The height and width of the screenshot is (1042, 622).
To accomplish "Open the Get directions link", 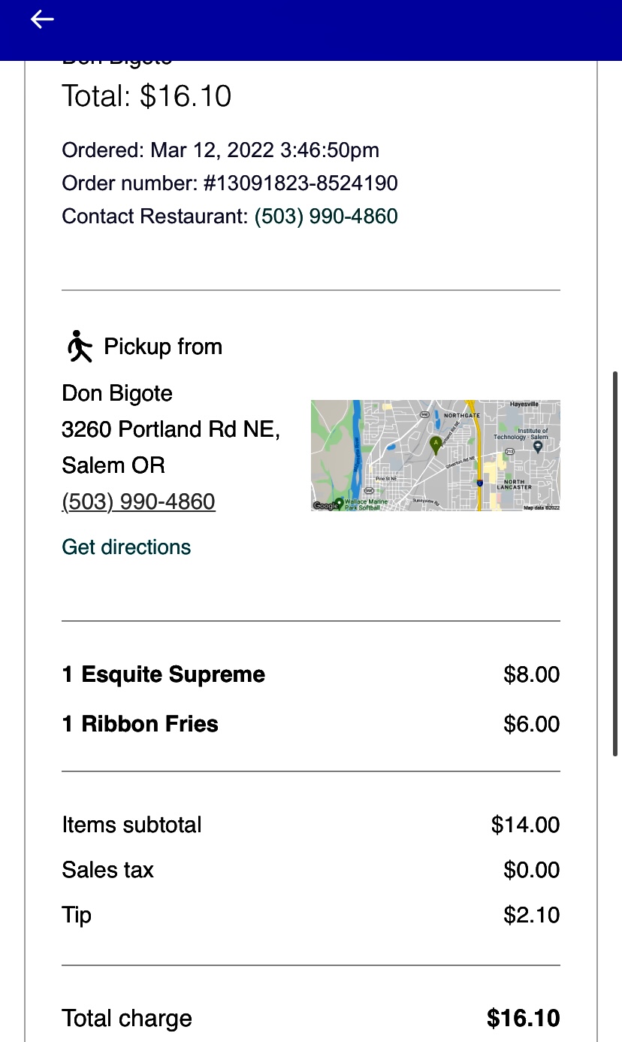I will pos(126,547).
